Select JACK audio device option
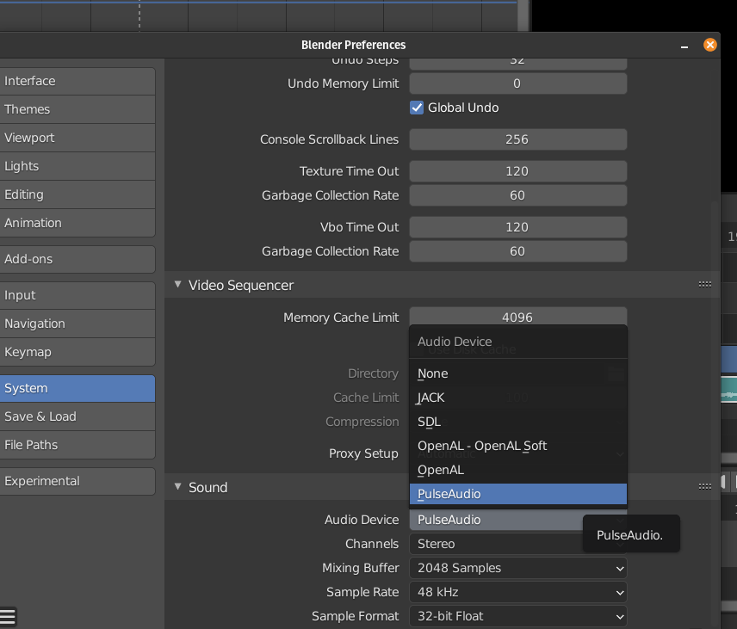 click(518, 398)
